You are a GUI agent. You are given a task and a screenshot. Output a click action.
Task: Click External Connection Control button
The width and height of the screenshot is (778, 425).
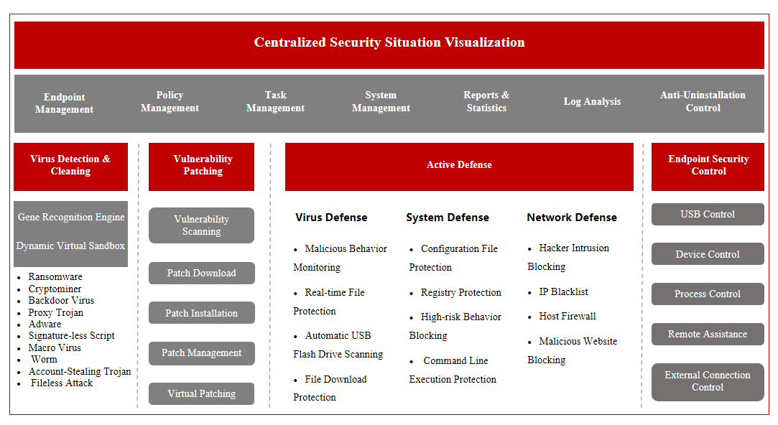point(708,382)
